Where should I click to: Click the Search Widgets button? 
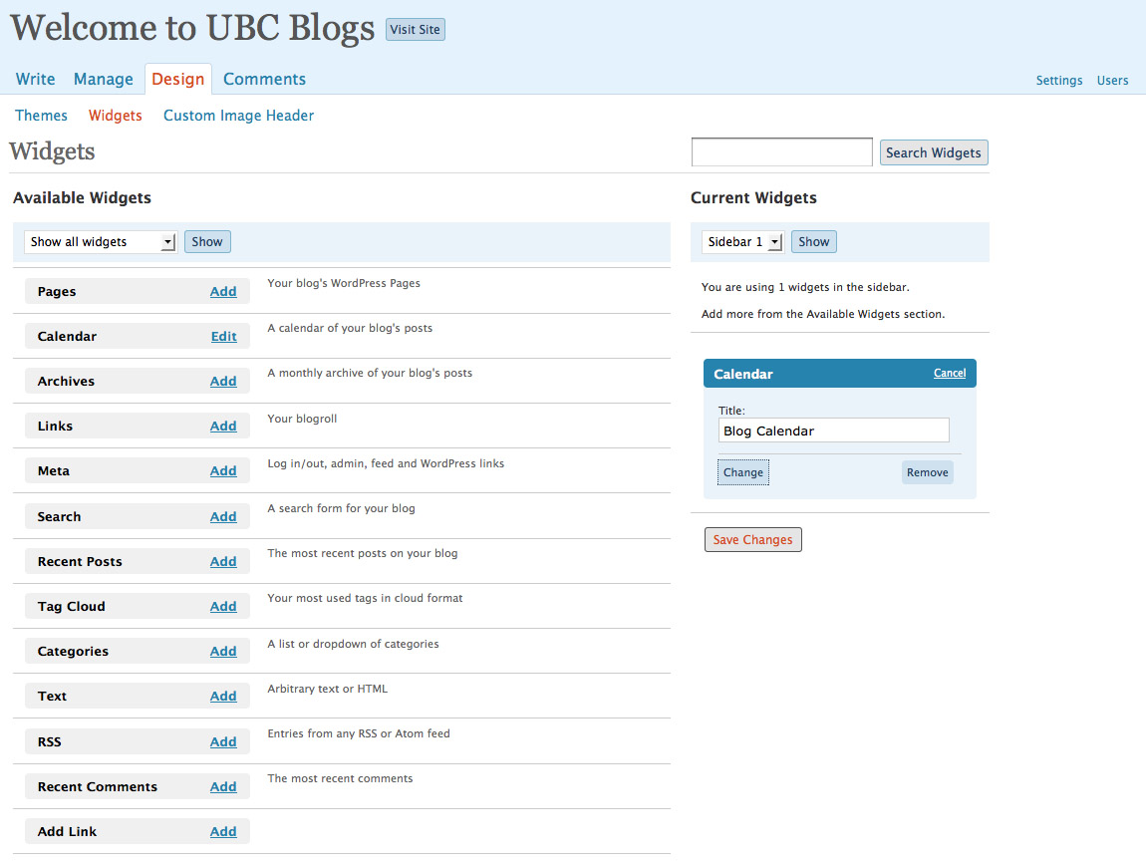[934, 152]
